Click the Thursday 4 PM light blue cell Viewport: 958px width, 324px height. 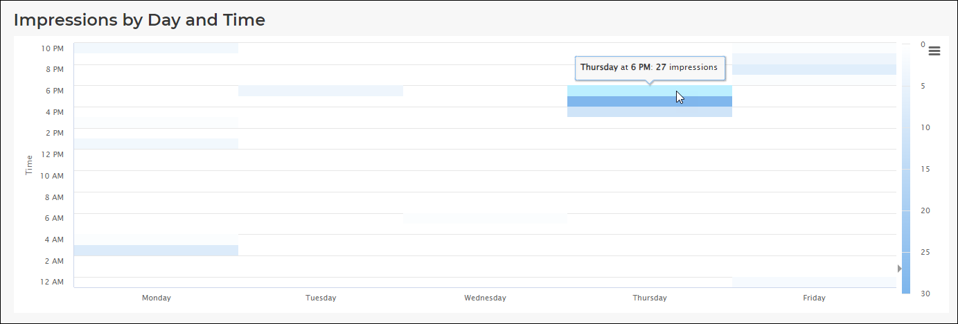650,112
